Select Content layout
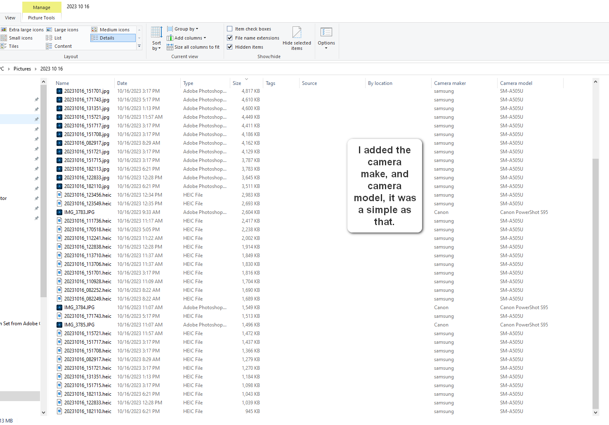Image resolution: width=609 pixels, height=425 pixels. click(62, 46)
